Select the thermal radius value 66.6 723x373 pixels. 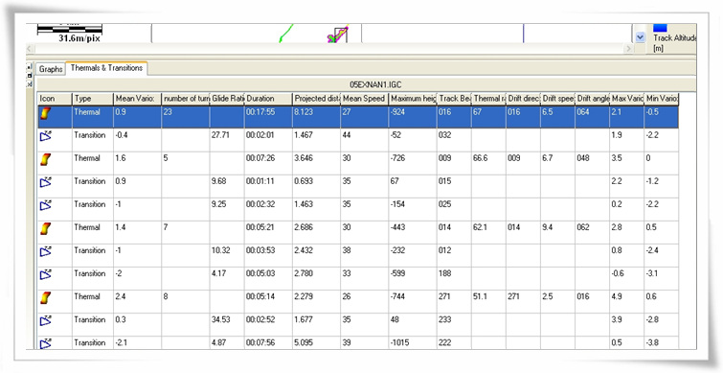pos(481,158)
